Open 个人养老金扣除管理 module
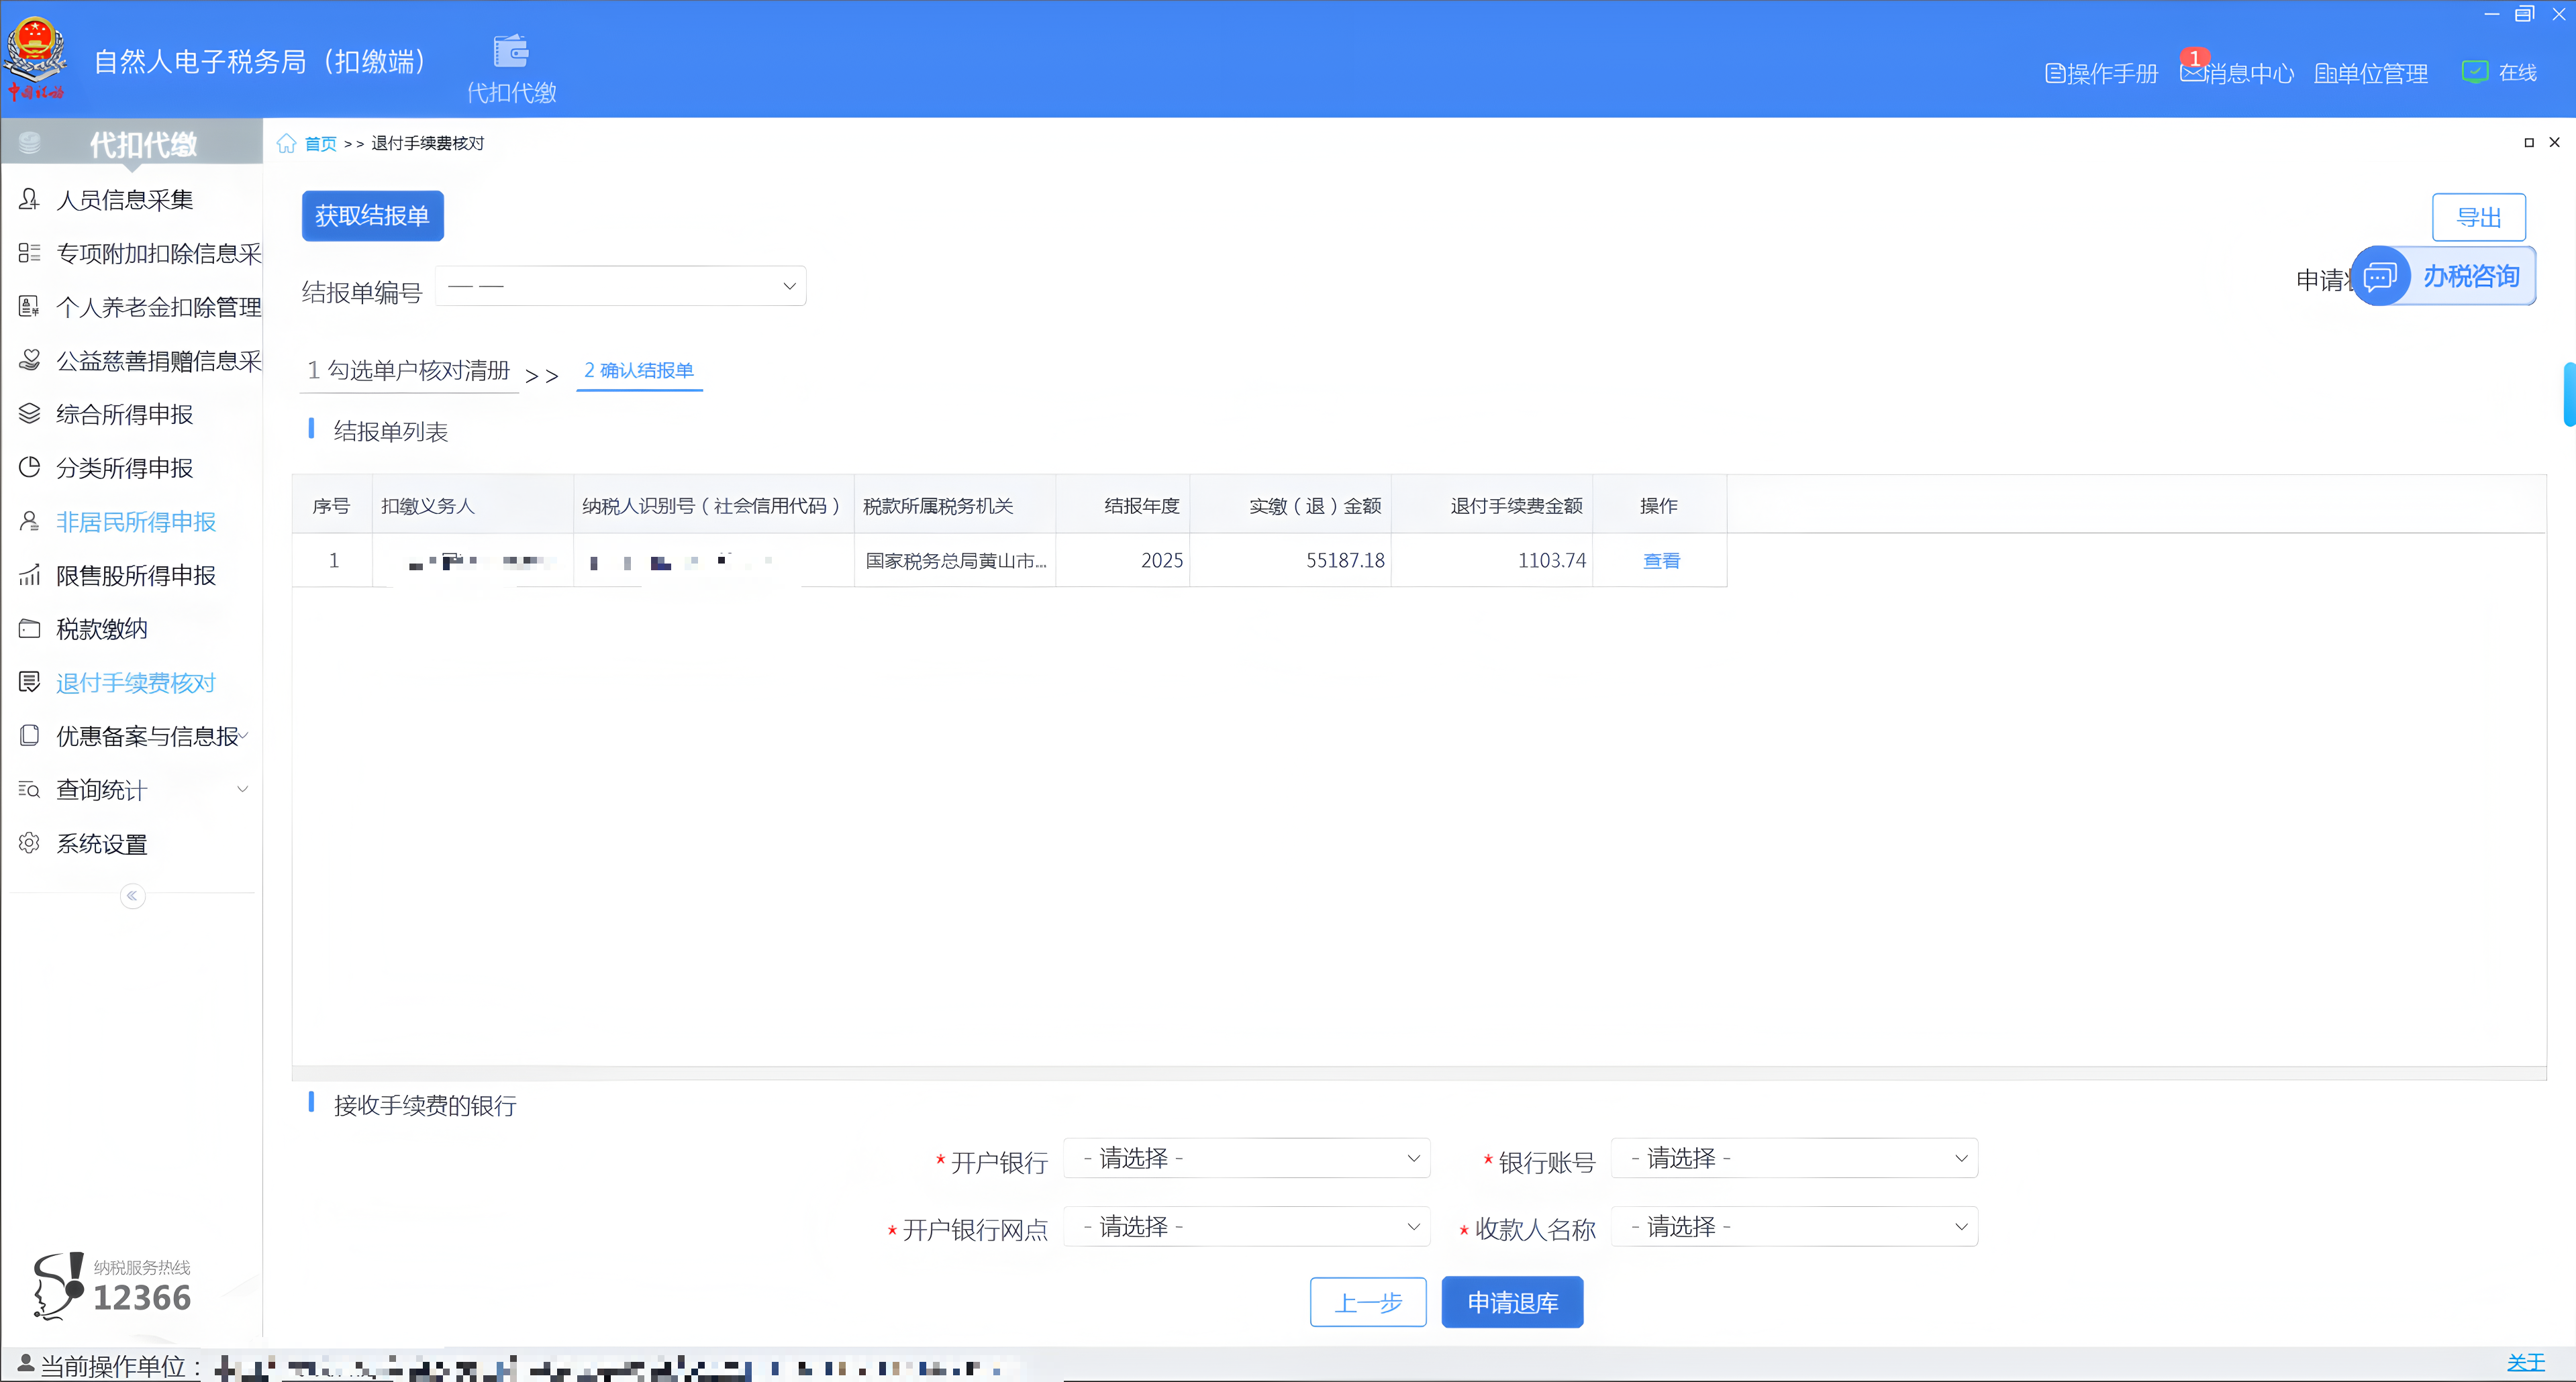Image resolution: width=2576 pixels, height=1382 pixels. (x=158, y=307)
